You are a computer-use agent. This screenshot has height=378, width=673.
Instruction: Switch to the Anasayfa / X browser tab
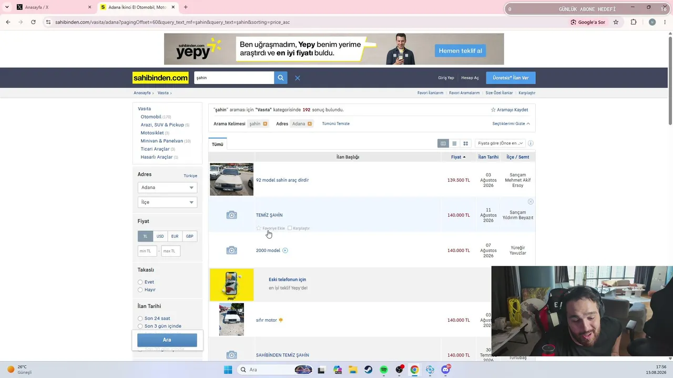coord(53,7)
